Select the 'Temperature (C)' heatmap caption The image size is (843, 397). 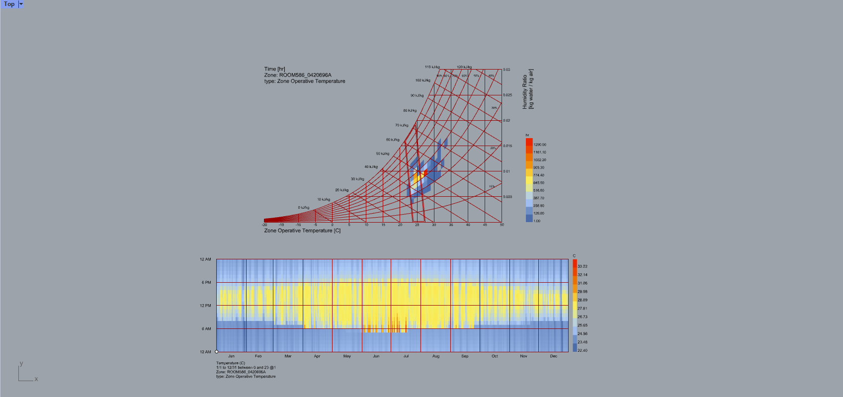(x=231, y=363)
